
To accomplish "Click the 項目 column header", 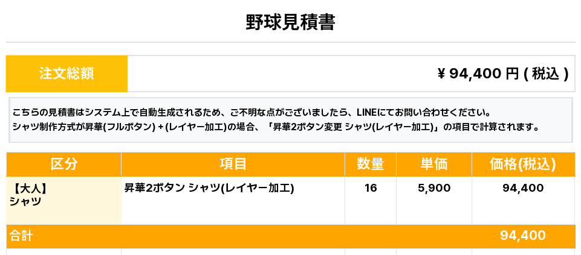I will pos(233,164).
